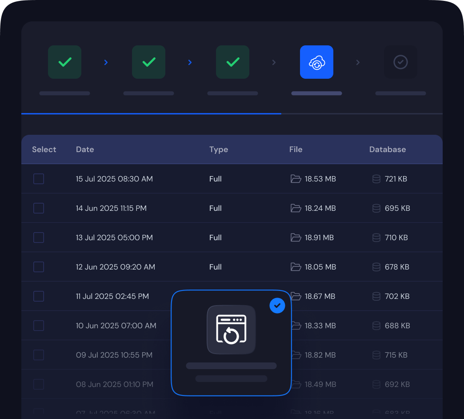Click the browser restore icon in the card

(x=231, y=330)
